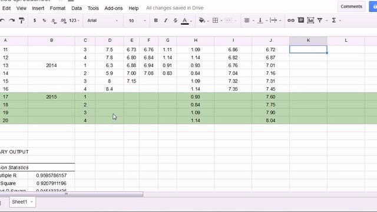This screenshot has width=377, height=212.
Task: Open the Add-ons menu
Action: [x=114, y=8]
